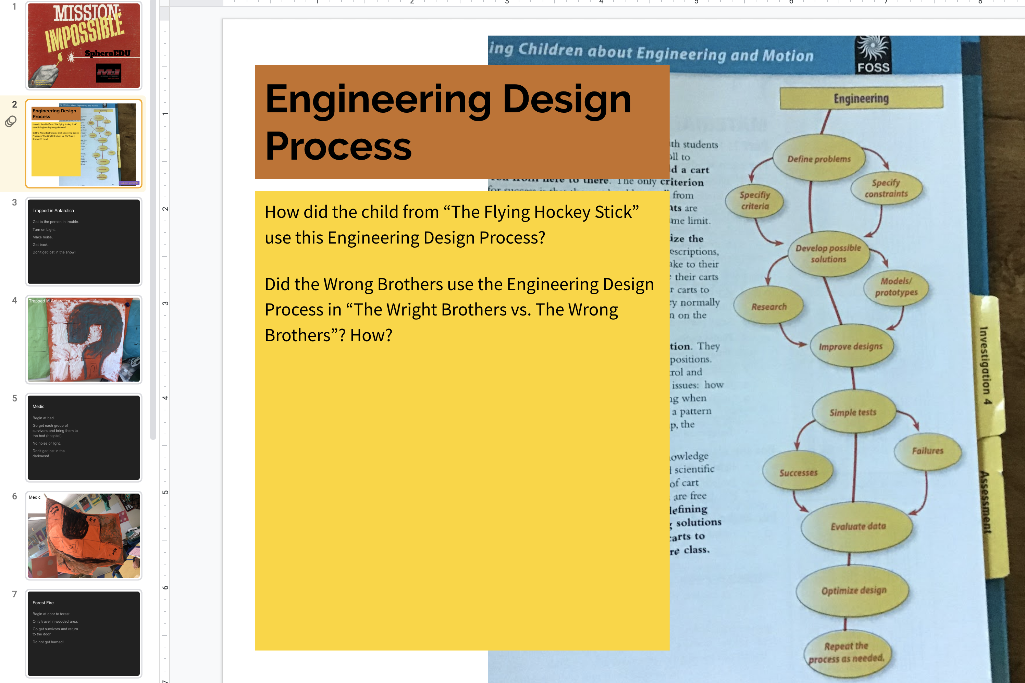
Task: Click the animation icon beside slide 2
Action: 11,121
